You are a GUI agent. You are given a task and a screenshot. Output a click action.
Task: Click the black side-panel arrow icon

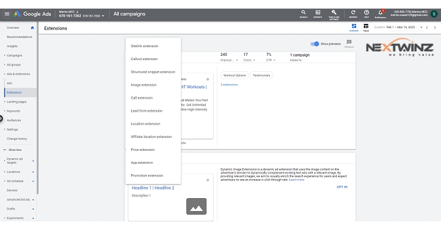[1, 119]
